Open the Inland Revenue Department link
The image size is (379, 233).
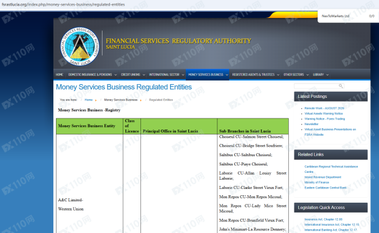(x=322, y=177)
